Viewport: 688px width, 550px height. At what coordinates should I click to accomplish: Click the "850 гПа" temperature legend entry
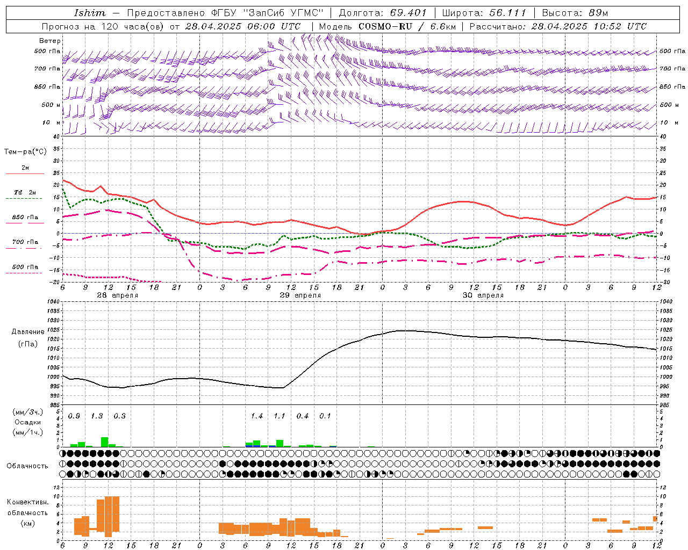[x=25, y=218]
